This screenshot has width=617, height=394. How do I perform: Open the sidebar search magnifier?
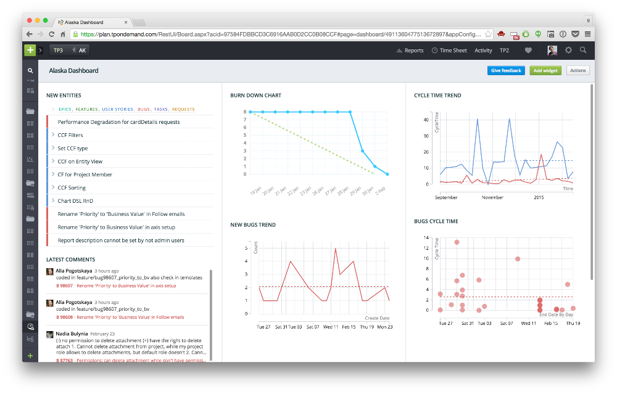pyautogui.click(x=30, y=71)
